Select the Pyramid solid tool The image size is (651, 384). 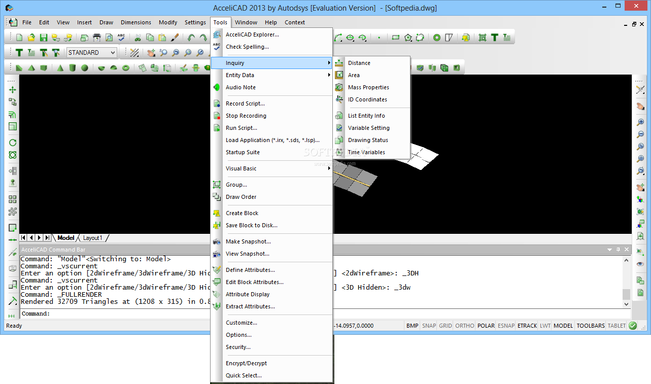(31, 67)
